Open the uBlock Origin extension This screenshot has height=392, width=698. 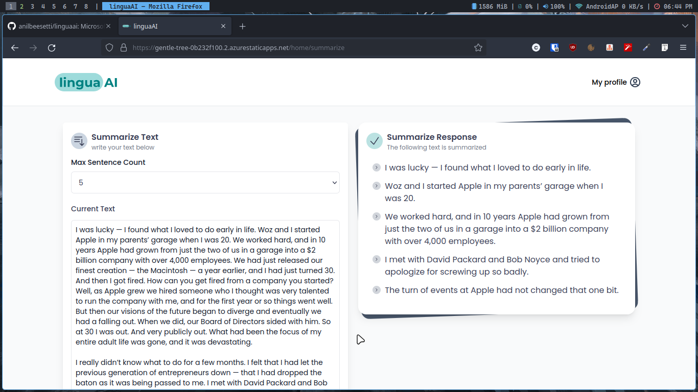[x=573, y=47]
